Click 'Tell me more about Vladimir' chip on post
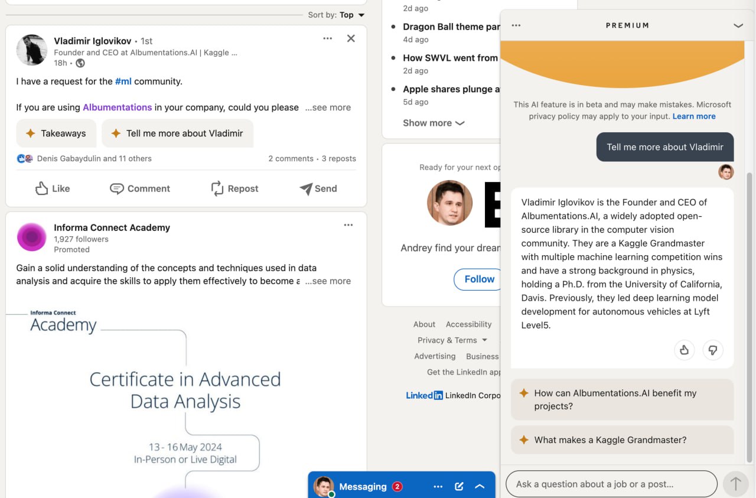756x498 pixels. click(177, 134)
